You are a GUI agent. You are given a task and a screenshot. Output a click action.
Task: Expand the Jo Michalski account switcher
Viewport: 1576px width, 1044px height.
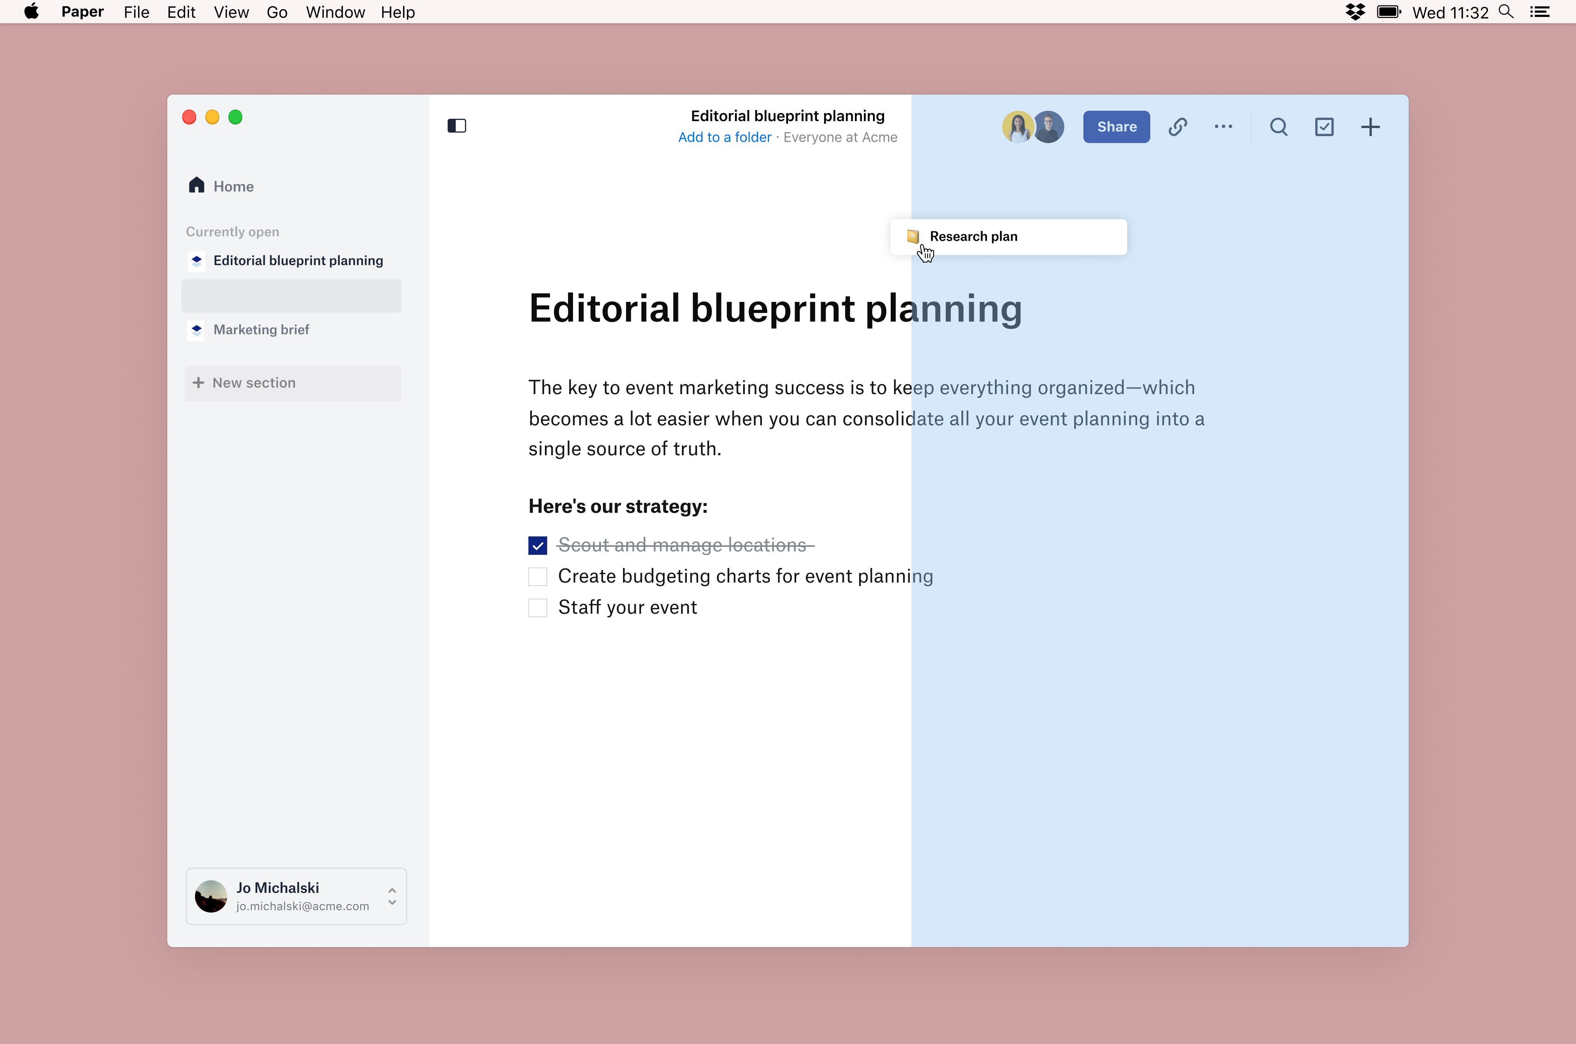(x=392, y=896)
